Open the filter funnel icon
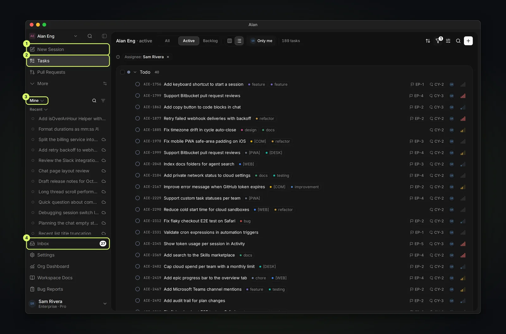This screenshot has height=334, width=506. tap(438, 41)
